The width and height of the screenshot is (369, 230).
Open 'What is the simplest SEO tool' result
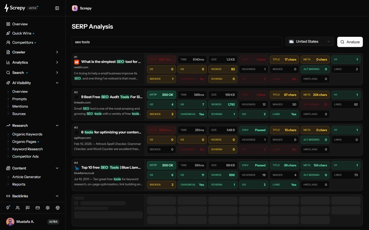click(x=111, y=62)
